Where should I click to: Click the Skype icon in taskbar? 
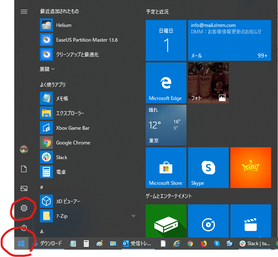point(217,244)
